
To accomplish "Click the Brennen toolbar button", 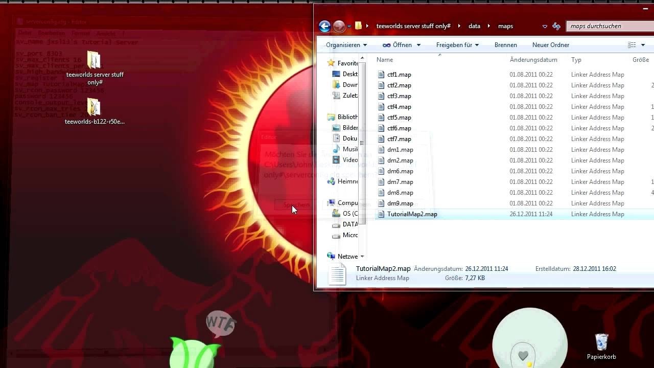I will coord(505,45).
